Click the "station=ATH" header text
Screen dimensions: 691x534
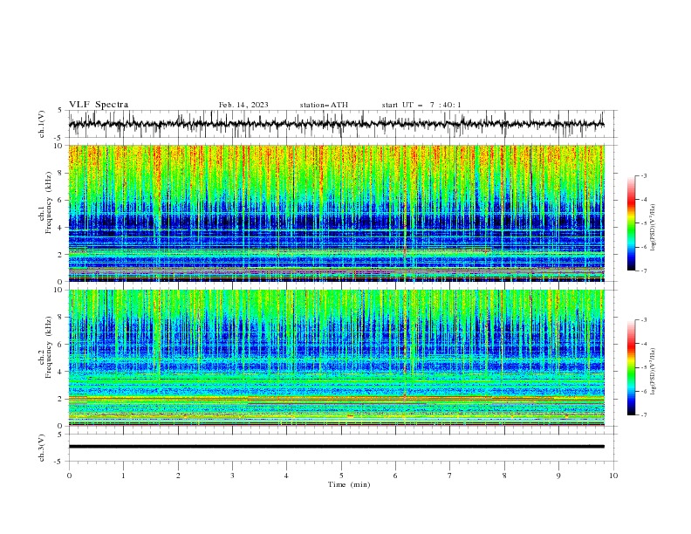tap(324, 105)
